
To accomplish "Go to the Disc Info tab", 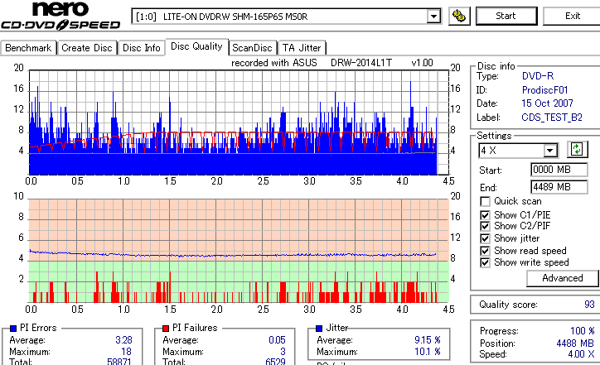I will click(141, 48).
